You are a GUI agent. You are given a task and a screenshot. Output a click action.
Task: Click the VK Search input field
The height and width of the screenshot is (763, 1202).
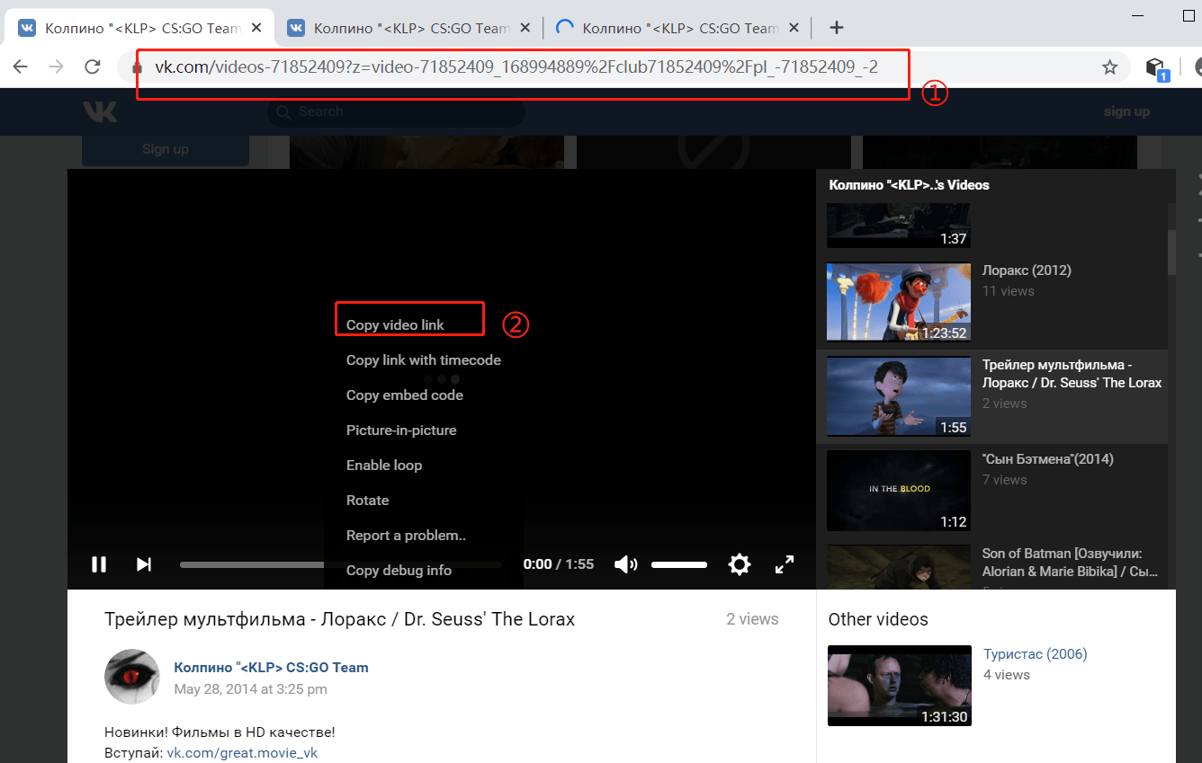[396, 112]
